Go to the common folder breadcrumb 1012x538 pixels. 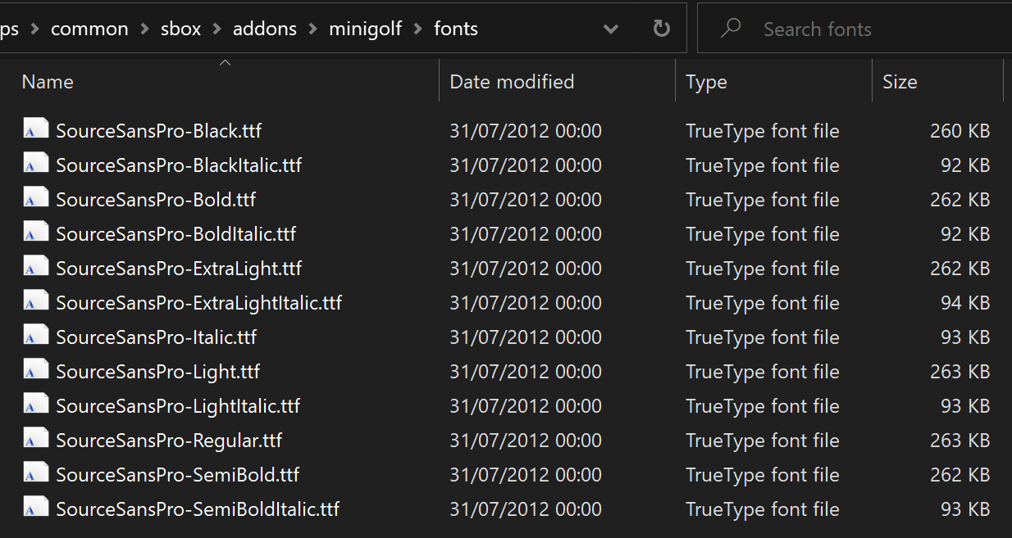click(x=89, y=29)
